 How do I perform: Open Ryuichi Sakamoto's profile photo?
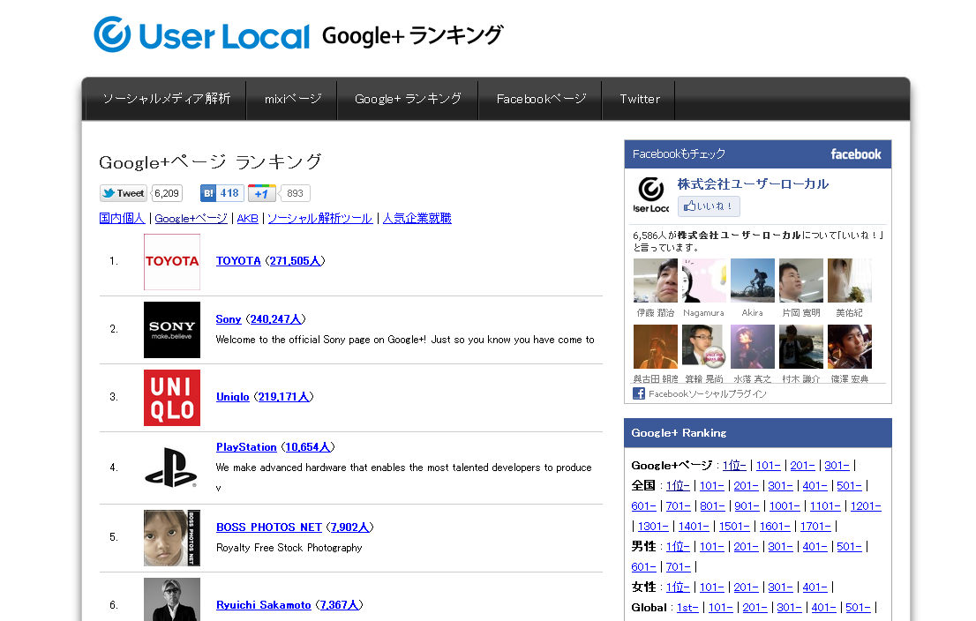pos(172,600)
